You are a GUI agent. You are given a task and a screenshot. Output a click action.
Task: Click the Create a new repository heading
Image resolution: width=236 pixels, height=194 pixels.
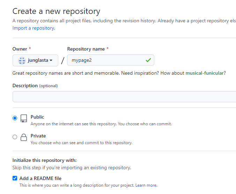(x=56, y=12)
